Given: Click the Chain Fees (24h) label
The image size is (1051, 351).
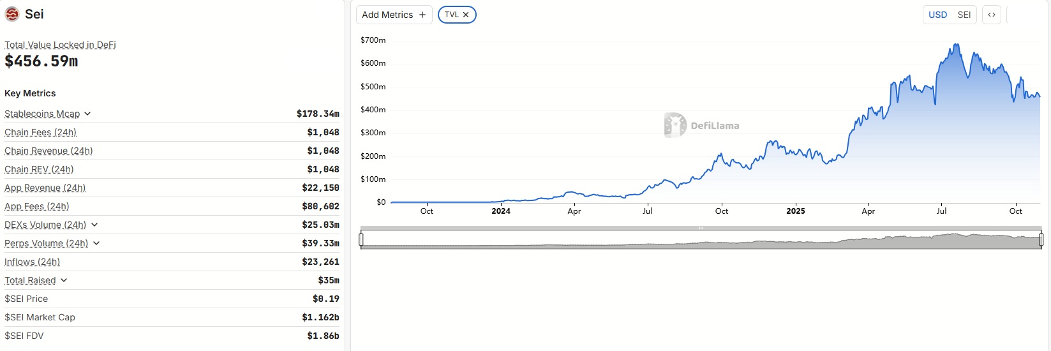Looking at the screenshot, I should [40, 132].
